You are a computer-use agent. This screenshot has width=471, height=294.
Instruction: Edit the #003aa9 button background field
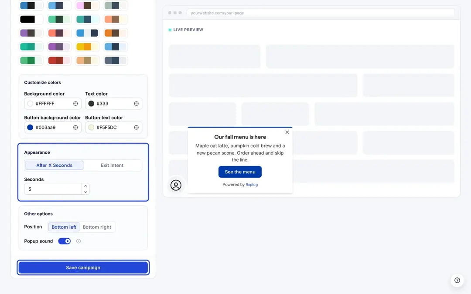[53, 128]
